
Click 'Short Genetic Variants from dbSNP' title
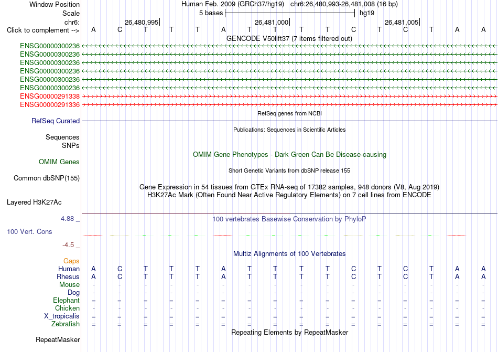(x=289, y=170)
